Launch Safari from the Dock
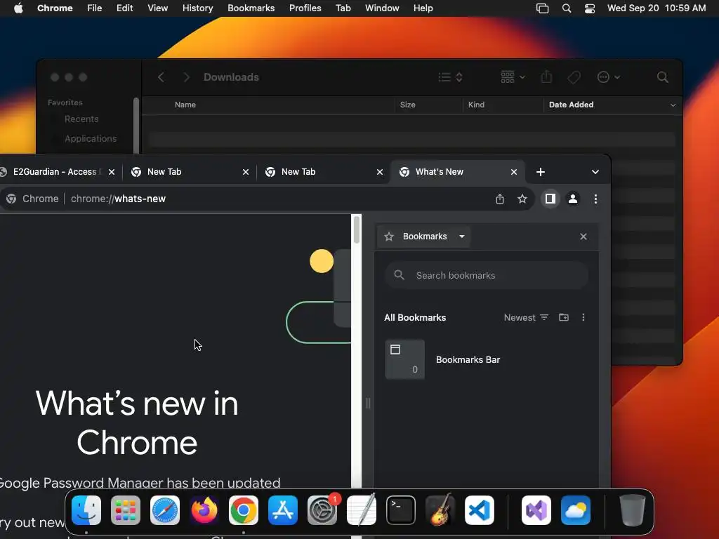Viewport: 719px width, 539px height. tap(164, 510)
